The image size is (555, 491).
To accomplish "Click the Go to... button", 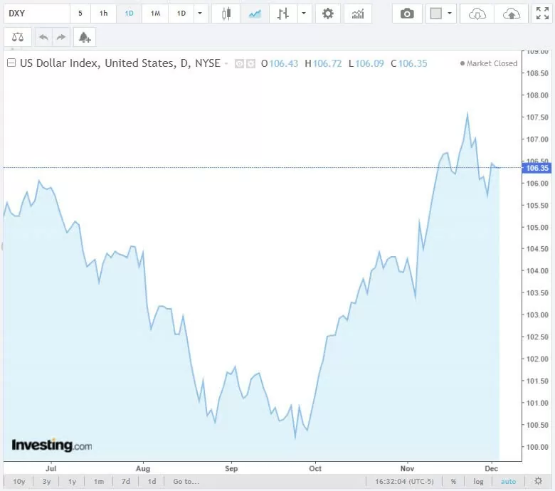I will click(x=186, y=482).
